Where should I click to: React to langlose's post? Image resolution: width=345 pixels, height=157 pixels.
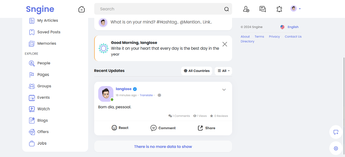point(120,128)
